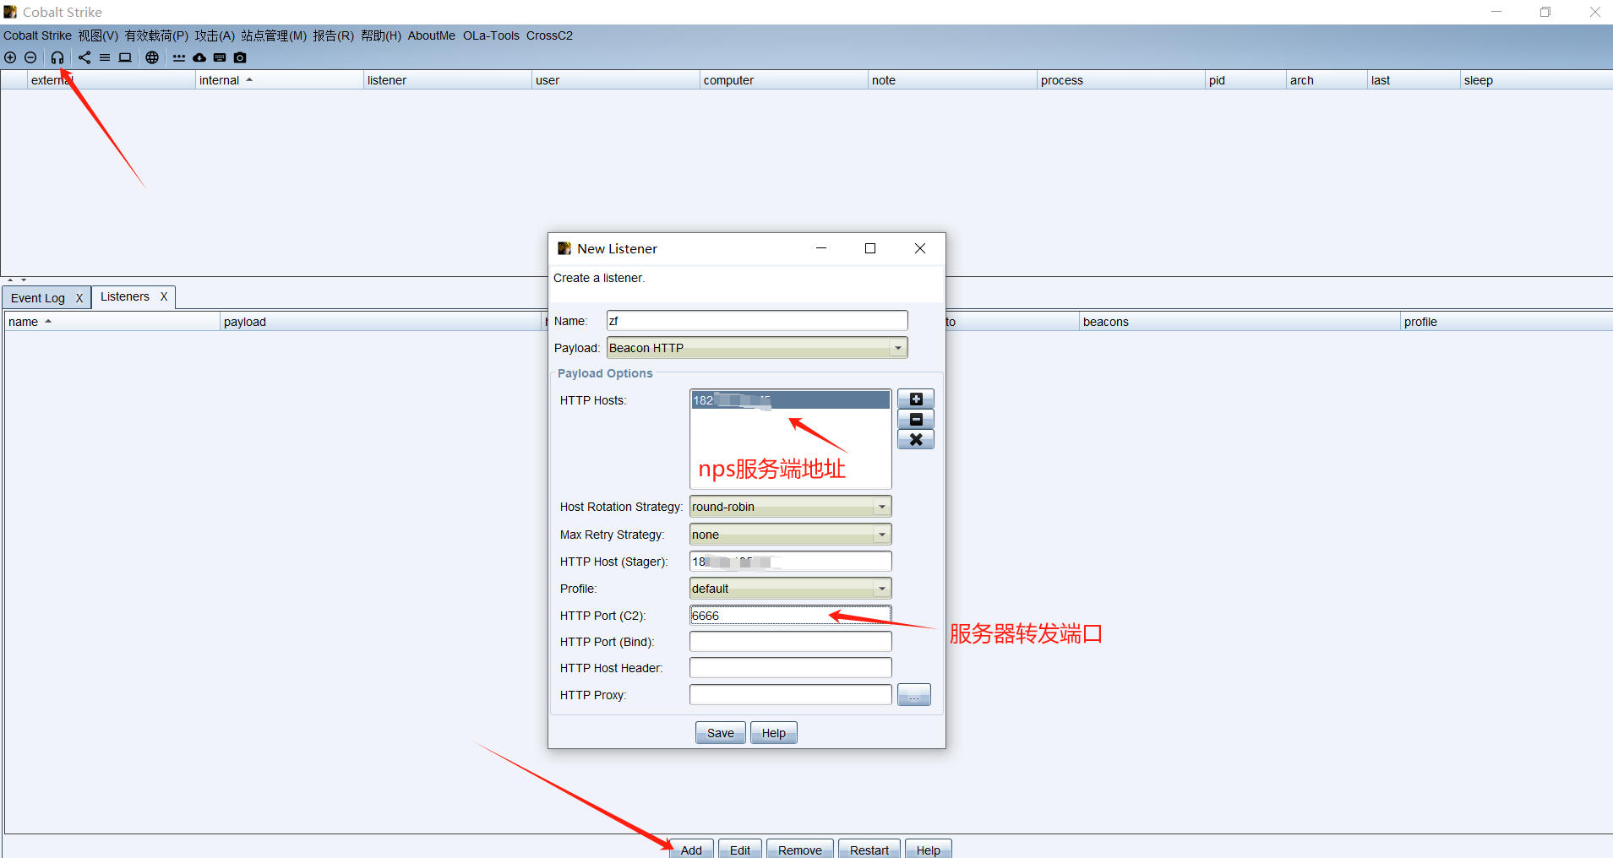The width and height of the screenshot is (1613, 858).
Task: Select the 182 entry in HTTP Hosts
Action: [790, 400]
